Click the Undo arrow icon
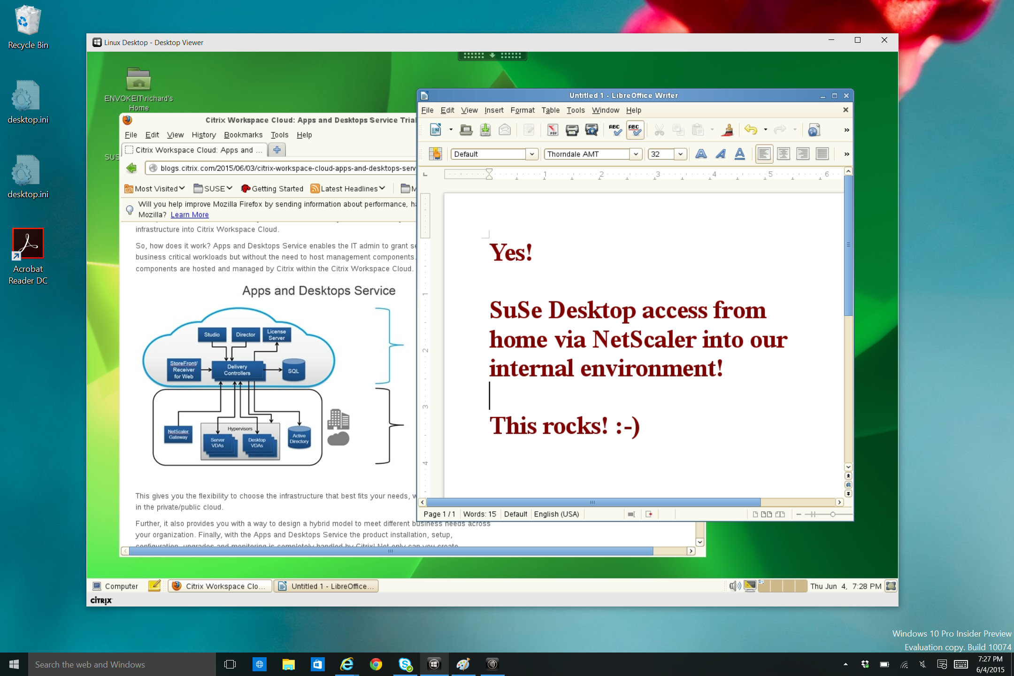The height and width of the screenshot is (676, 1014). click(751, 130)
